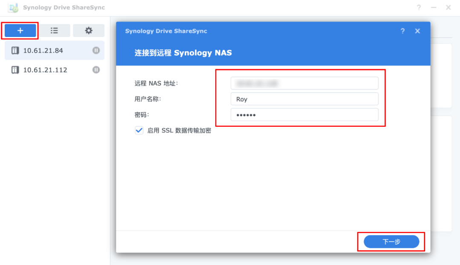This screenshot has width=460, height=265.
Task: Re-check the SSL encryption checkbox
Action: 138,131
